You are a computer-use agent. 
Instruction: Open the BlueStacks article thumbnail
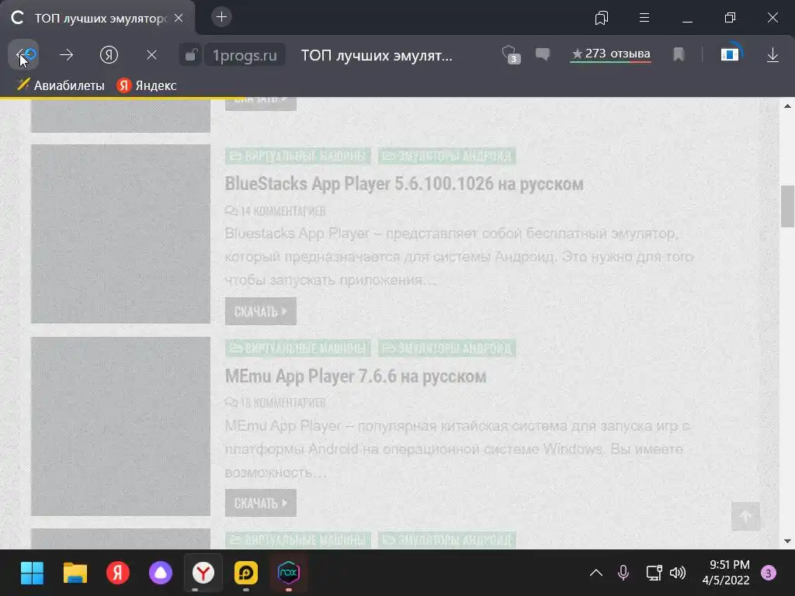[x=120, y=234]
